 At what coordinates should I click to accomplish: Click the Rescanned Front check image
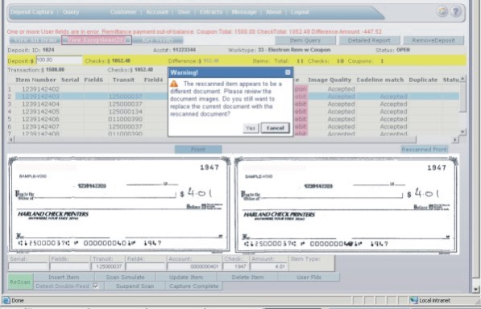(x=346, y=205)
